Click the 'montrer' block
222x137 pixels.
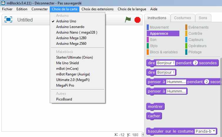(x=155, y=107)
